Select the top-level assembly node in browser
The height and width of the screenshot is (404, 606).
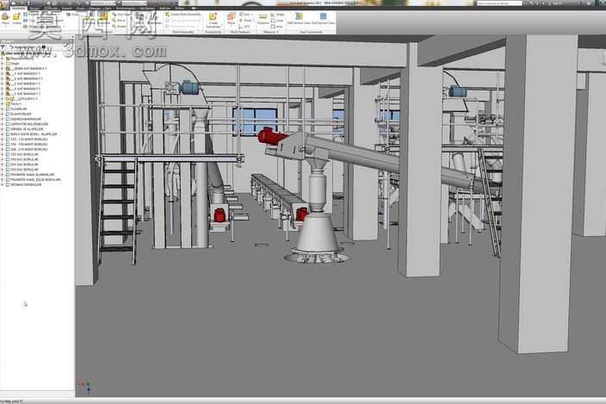[x=27, y=53]
